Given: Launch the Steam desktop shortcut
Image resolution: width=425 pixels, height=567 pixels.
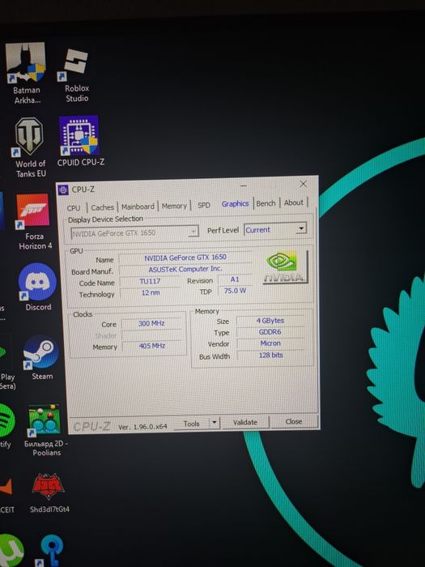Looking at the screenshot, I should point(41,358).
